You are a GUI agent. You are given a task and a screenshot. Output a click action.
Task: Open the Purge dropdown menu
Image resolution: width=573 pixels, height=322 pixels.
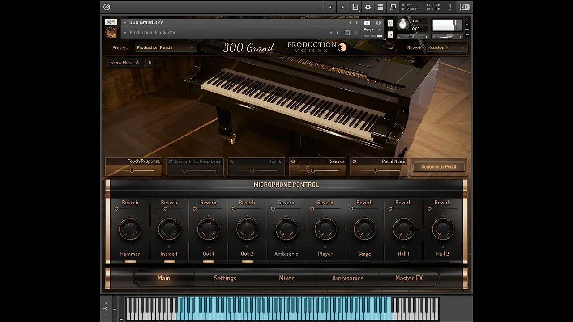point(372,30)
